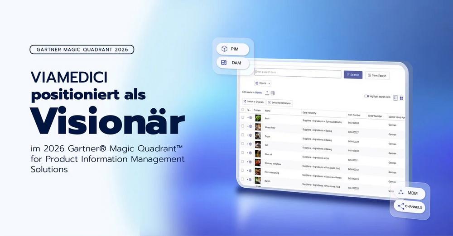Click object type icon in Basil row
This screenshot has width=453, height=236.
tap(251, 118)
